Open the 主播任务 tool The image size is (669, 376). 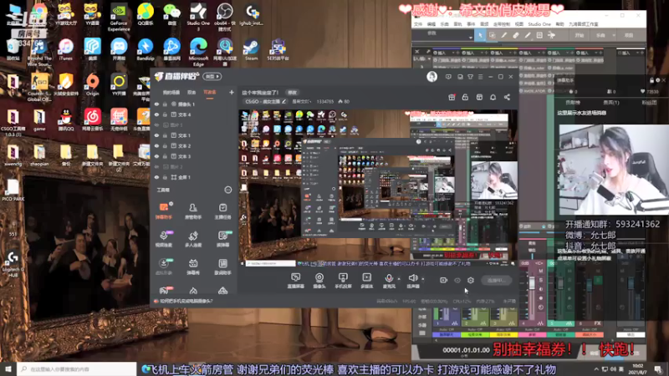click(x=222, y=211)
